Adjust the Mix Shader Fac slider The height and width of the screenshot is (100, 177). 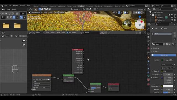click(96, 88)
